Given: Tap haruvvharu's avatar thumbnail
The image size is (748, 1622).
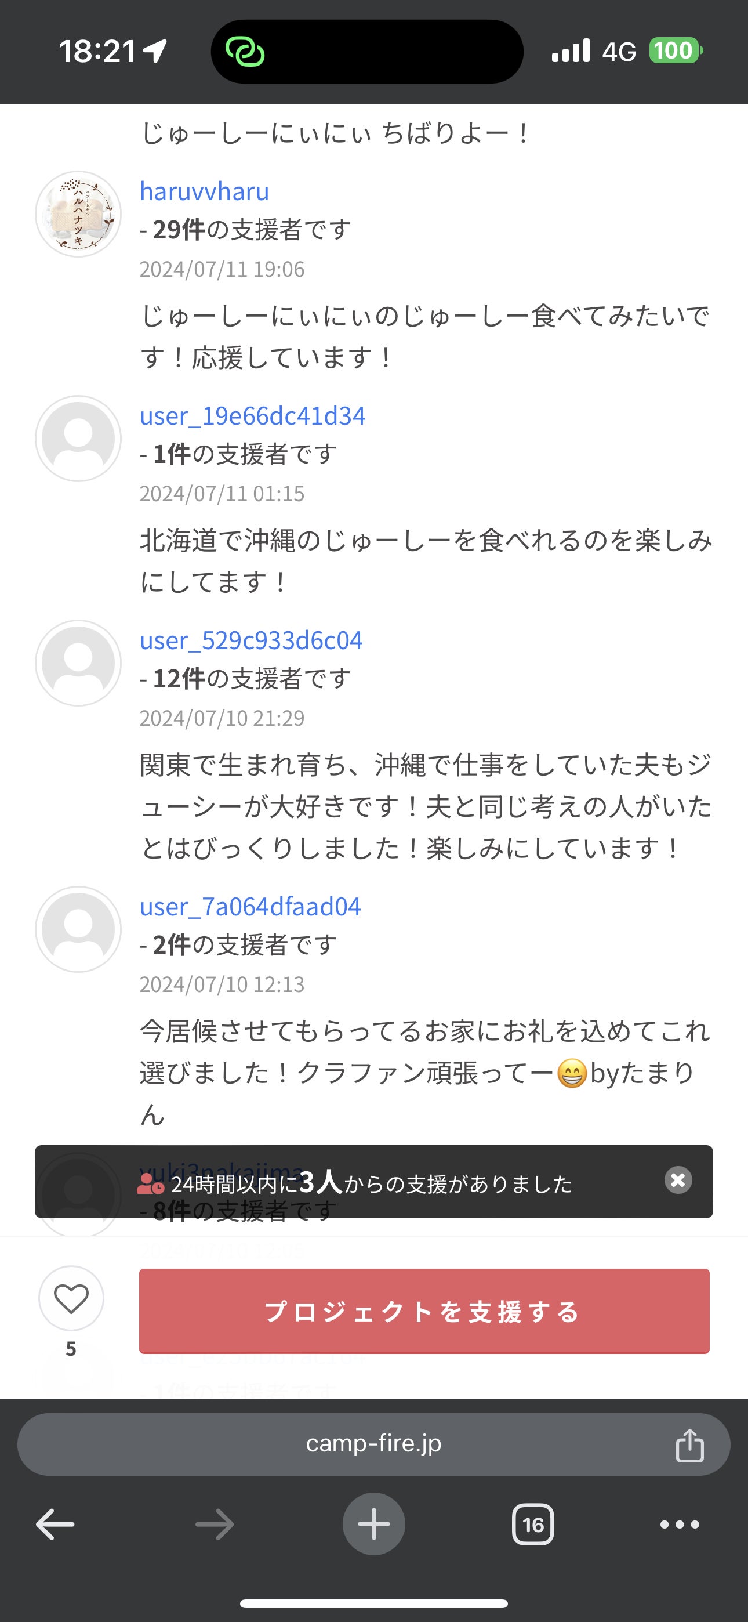Looking at the screenshot, I should pyautogui.click(x=78, y=214).
